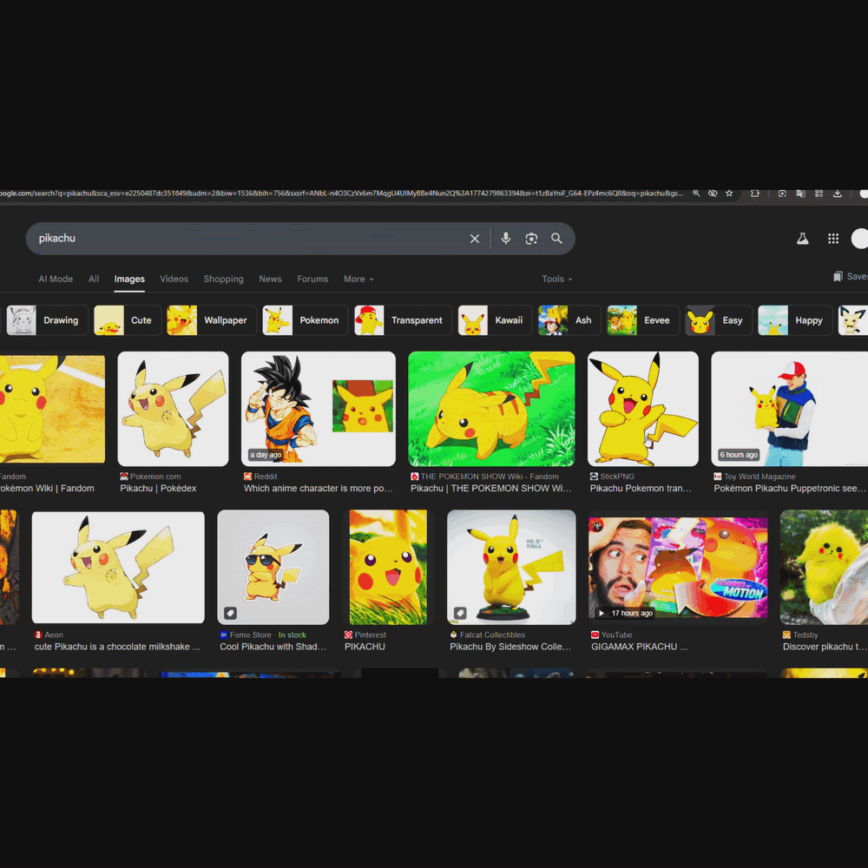Open the YouTube GIGAMAX PIKACHU video thumbnail
The width and height of the screenshot is (868, 868).
tap(678, 568)
